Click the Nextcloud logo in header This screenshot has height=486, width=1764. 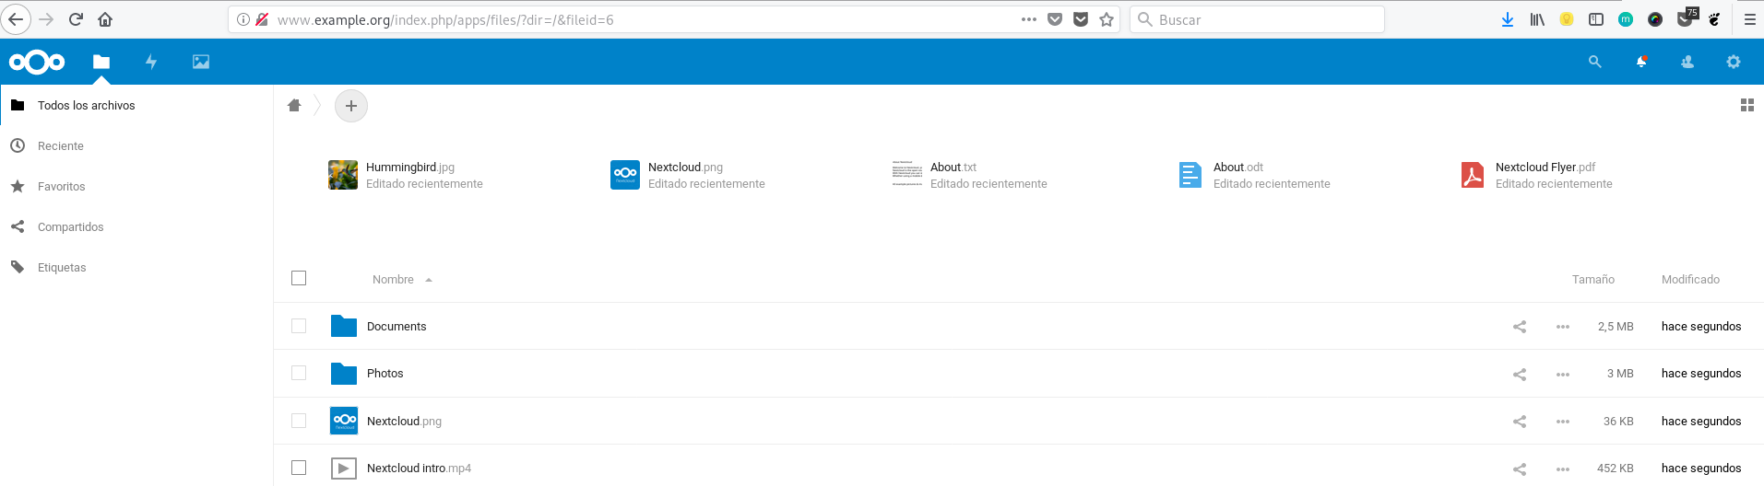[37, 62]
